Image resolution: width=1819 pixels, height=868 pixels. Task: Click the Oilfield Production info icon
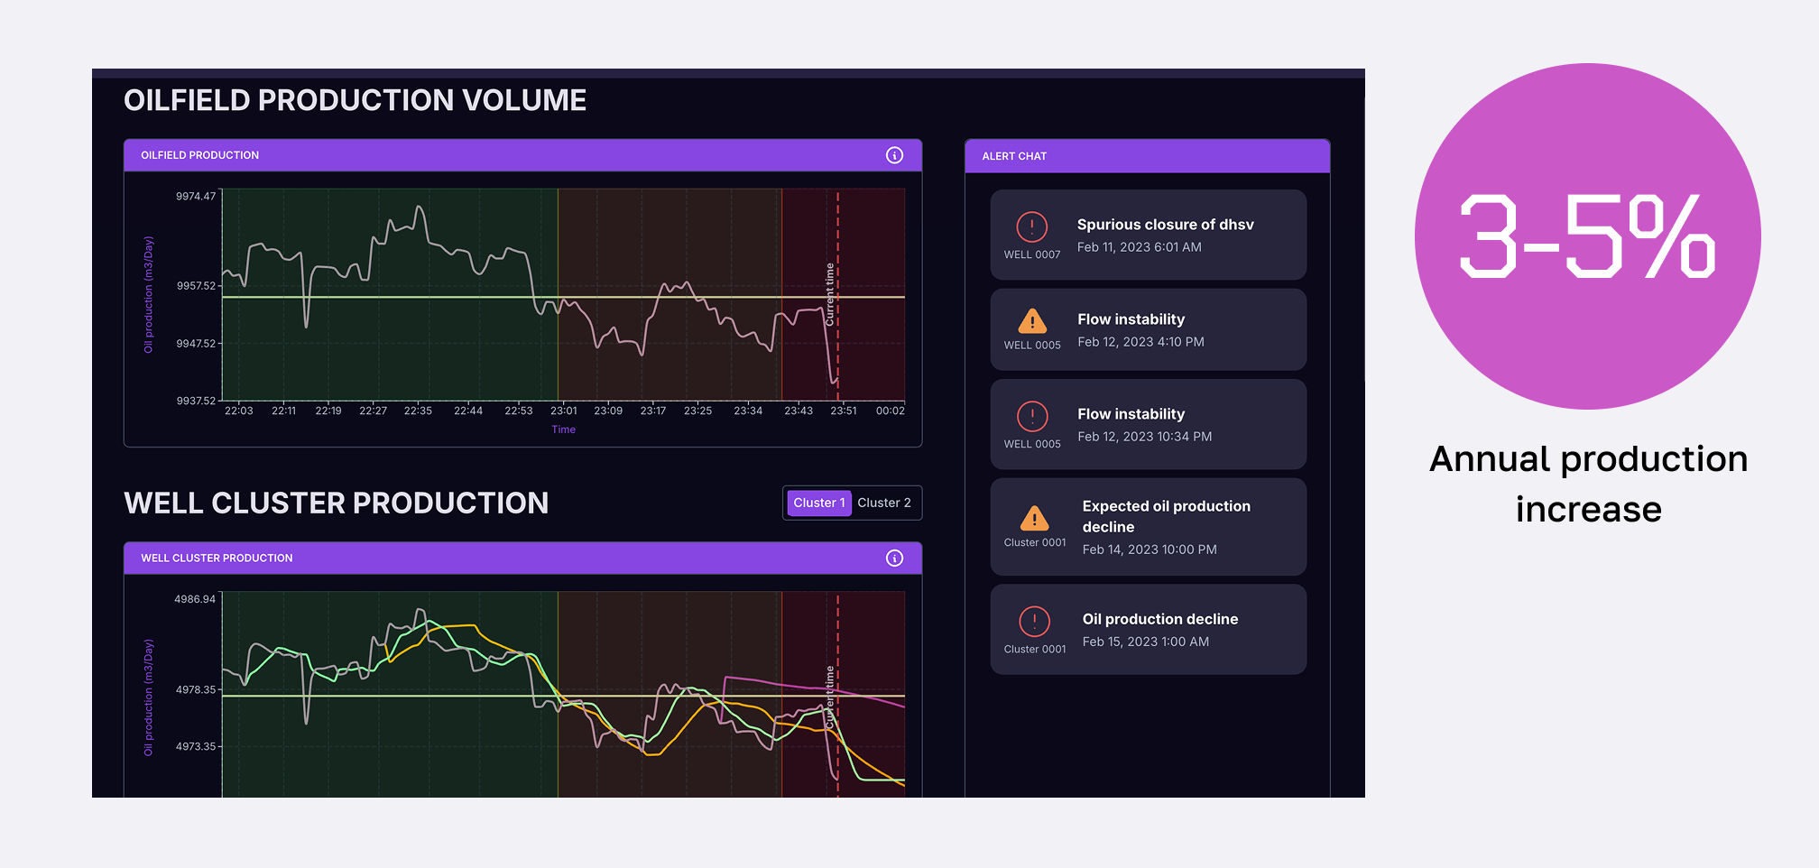tap(894, 155)
